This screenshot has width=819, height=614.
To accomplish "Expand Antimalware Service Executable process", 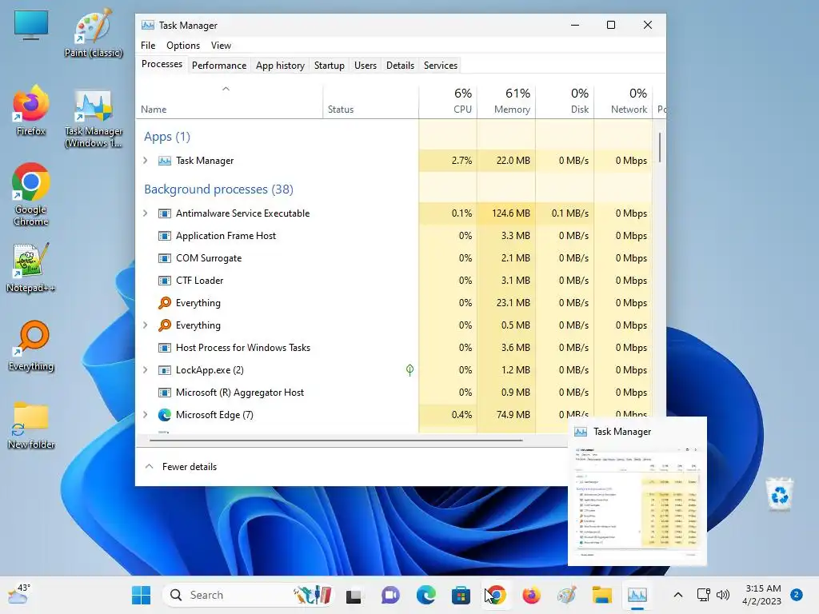I will (146, 213).
